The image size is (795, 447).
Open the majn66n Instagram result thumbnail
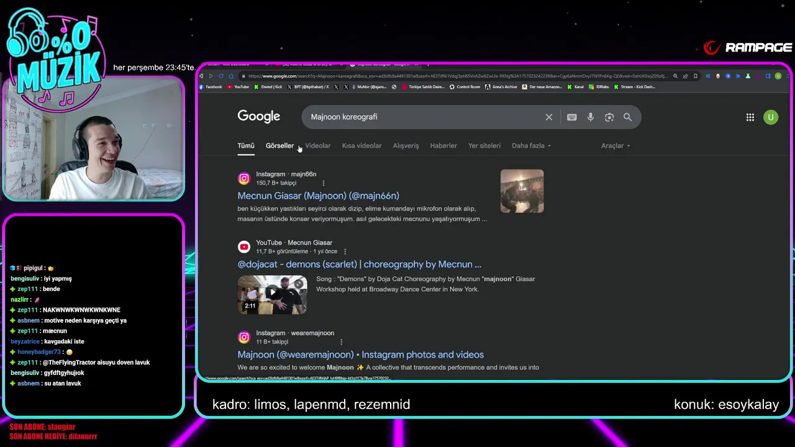(522, 191)
